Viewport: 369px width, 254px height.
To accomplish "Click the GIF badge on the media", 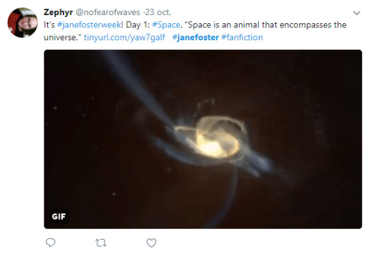I will [x=59, y=216].
